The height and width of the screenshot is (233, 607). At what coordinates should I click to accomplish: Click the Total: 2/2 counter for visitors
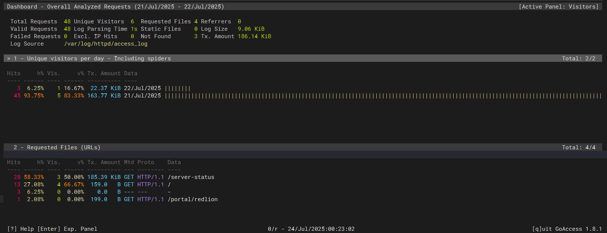(x=578, y=59)
